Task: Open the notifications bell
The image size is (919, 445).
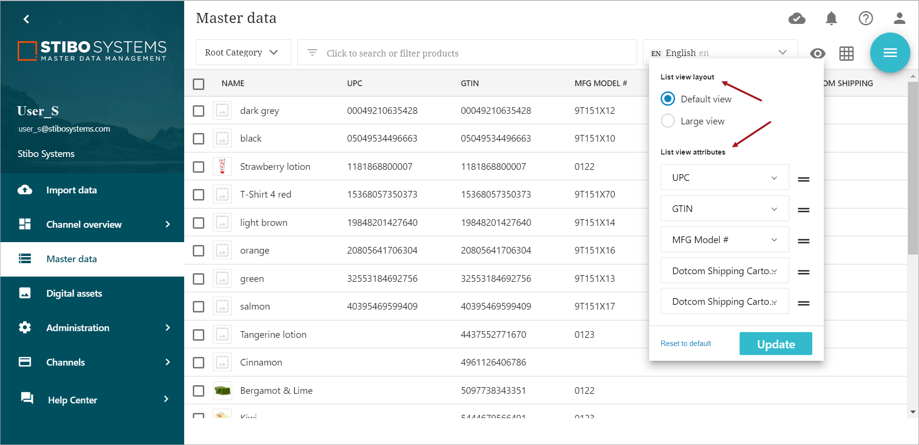Action: point(831,19)
